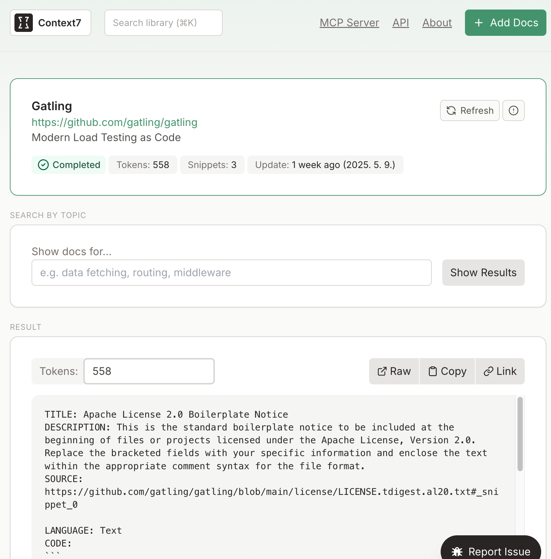Focus the Search library field
The width and height of the screenshot is (551, 559).
tap(163, 23)
